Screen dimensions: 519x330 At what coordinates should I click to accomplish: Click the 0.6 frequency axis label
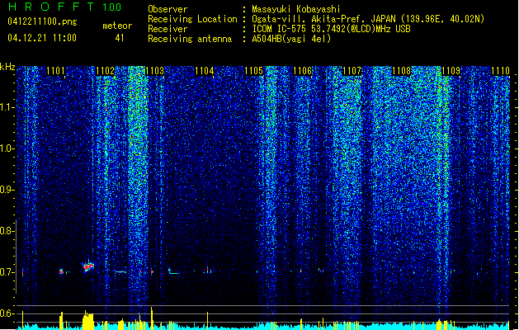pyautogui.click(x=7, y=313)
